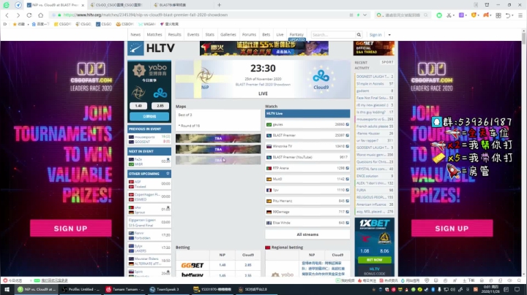Open the Stats menu item
Screen dimensions: 527x295
tap(210, 34)
